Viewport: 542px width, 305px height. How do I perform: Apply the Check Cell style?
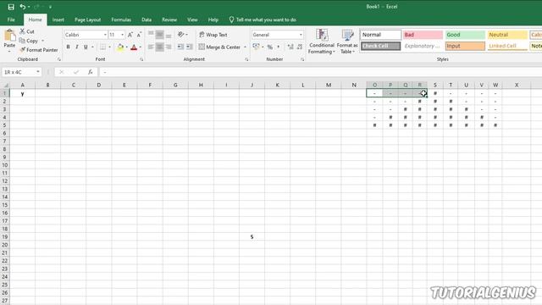(381, 46)
